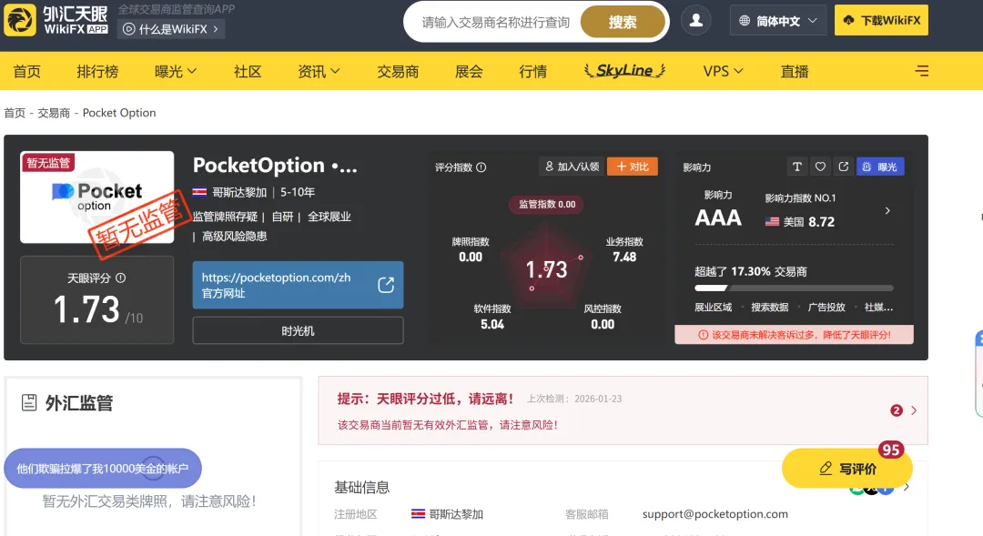
Task: Open the SkyLine navigation item
Action: click(624, 71)
